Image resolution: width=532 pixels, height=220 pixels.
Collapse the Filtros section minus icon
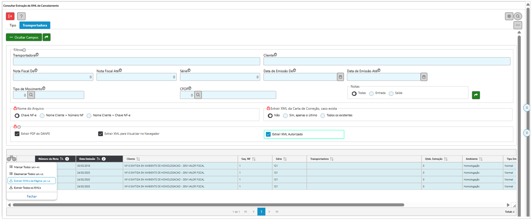click(24, 50)
